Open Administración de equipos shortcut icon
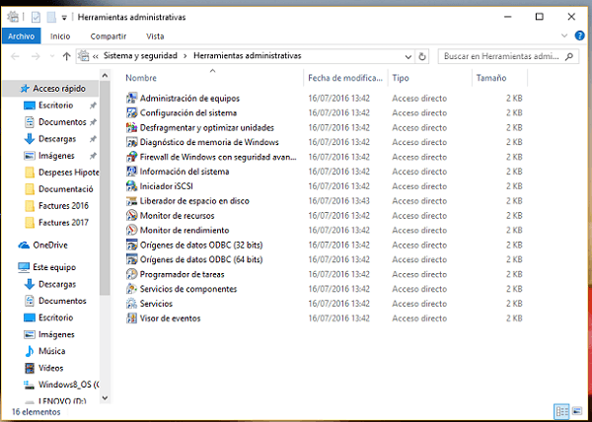592x422 pixels. coord(131,98)
